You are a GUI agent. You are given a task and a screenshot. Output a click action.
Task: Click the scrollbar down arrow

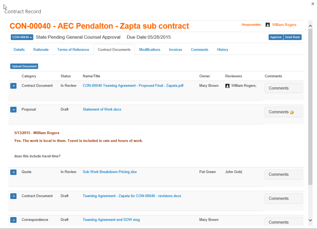[310, 220]
